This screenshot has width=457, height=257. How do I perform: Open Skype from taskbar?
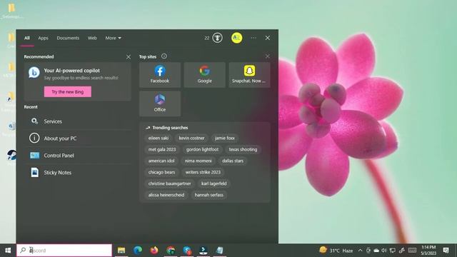pyautogui.click(x=187, y=251)
